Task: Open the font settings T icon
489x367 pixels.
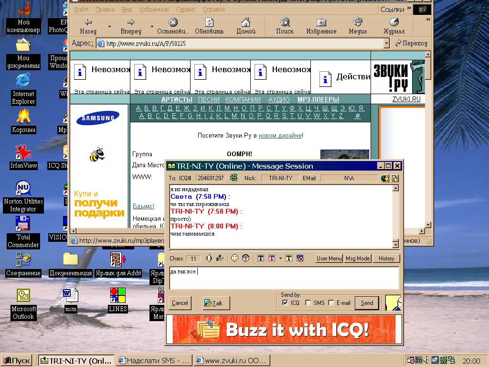Action: coord(261,258)
